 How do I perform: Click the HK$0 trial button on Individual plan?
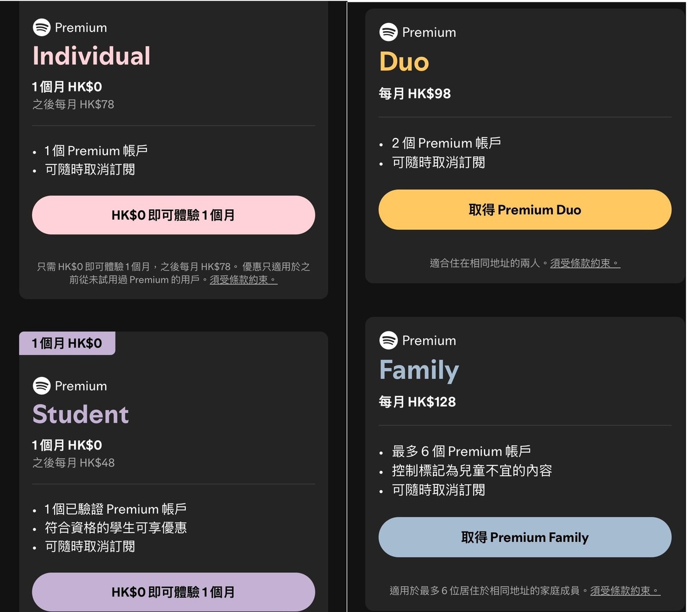pos(173,215)
